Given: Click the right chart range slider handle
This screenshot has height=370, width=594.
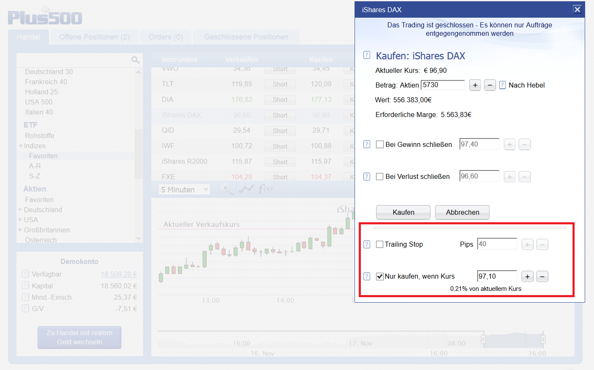Looking at the screenshot, I should [543, 339].
